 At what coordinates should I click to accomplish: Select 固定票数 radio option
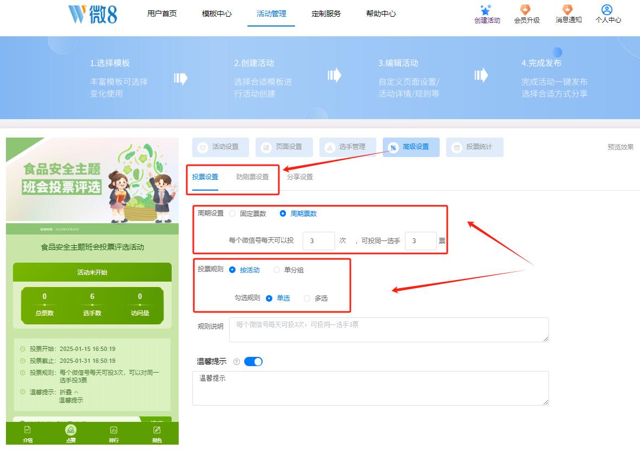click(x=232, y=213)
